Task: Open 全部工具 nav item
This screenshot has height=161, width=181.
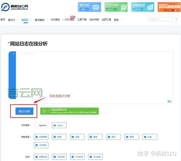Action: (106, 20)
